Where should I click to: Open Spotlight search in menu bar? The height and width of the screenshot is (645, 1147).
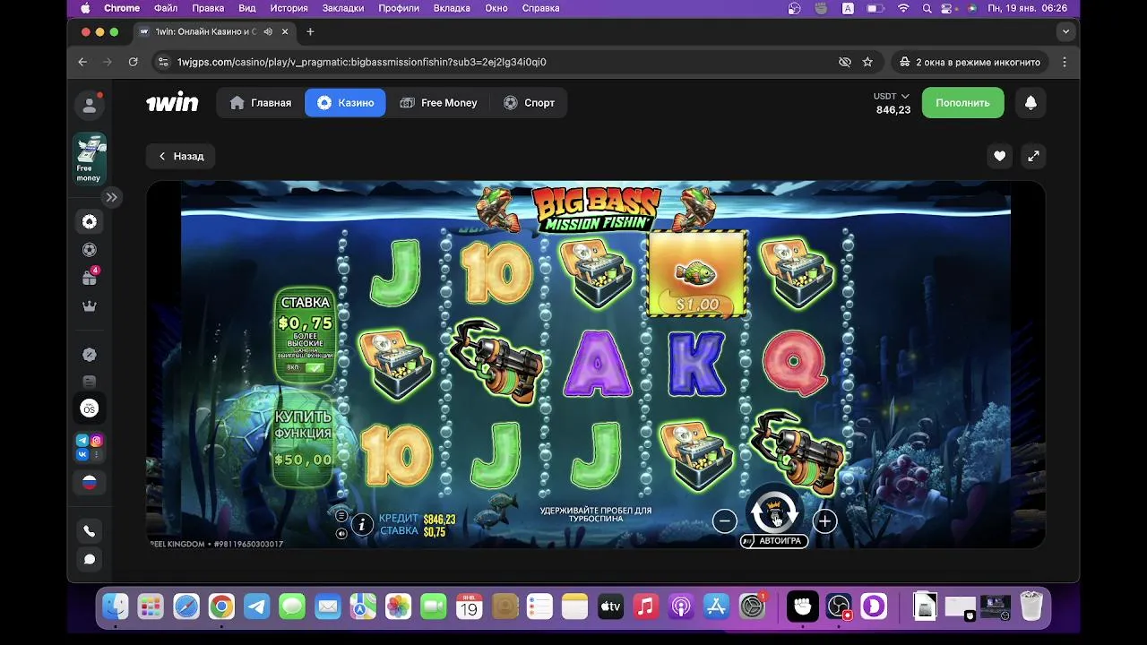[x=927, y=8]
